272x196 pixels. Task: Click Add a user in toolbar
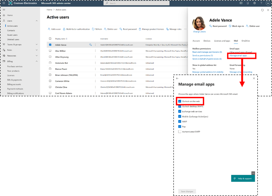click(x=54, y=29)
